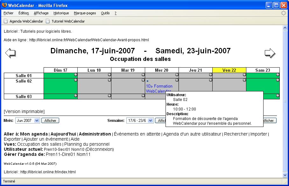Viewport: 289px width, 186px height.
Task: Open Agenda WebCalendar bookmark
Action: [24, 21]
